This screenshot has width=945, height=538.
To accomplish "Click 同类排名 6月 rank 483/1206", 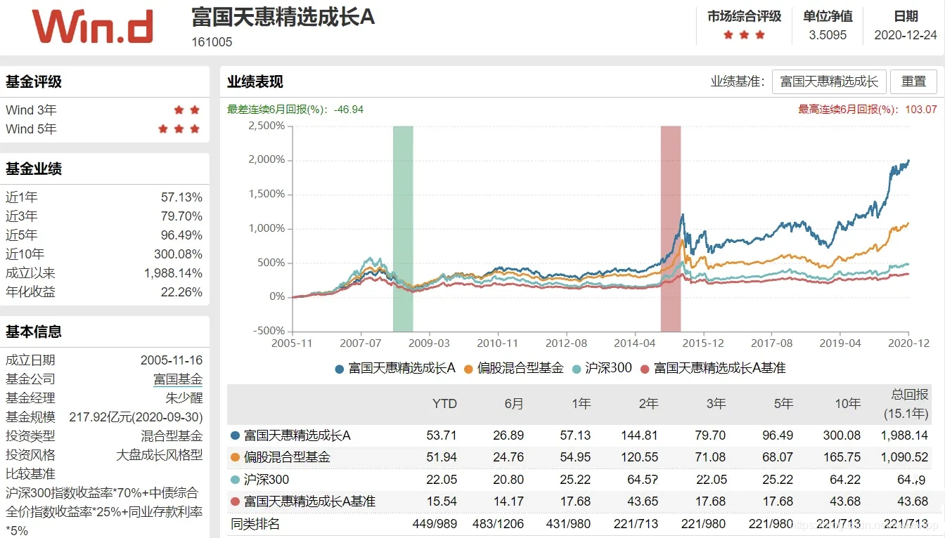I will pyautogui.click(x=499, y=524).
